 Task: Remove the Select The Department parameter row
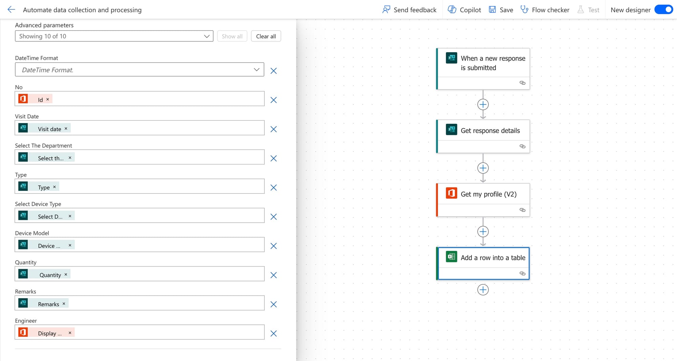[x=274, y=158]
